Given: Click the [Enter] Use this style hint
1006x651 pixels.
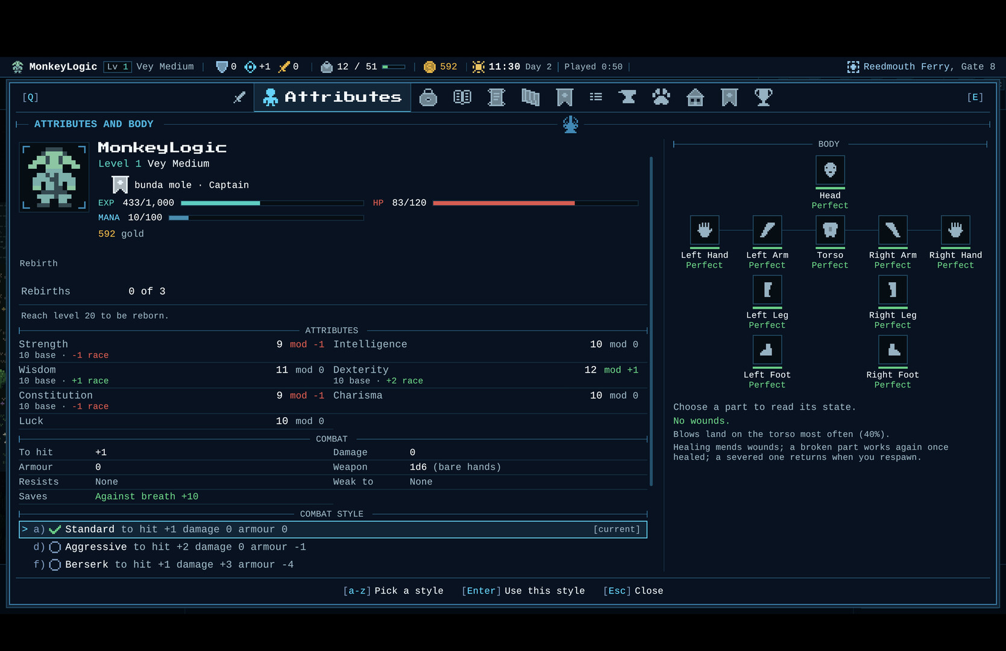Looking at the screenshot, I should [523, 591].
